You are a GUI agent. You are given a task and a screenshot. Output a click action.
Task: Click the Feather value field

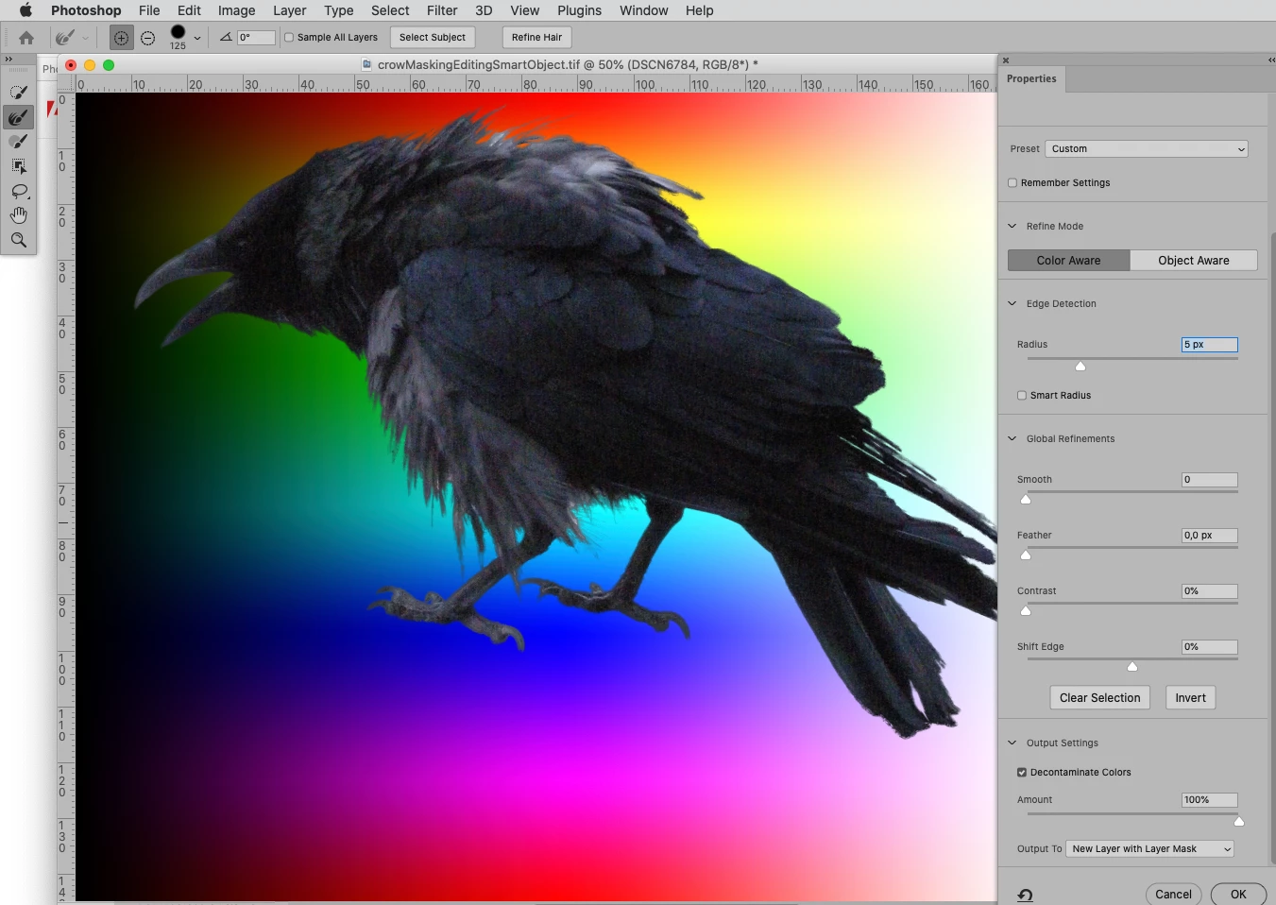(x=1209, y=536)
